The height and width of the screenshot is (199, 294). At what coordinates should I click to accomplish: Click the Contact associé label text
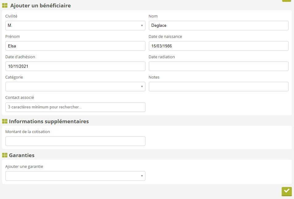coord(19,97)
